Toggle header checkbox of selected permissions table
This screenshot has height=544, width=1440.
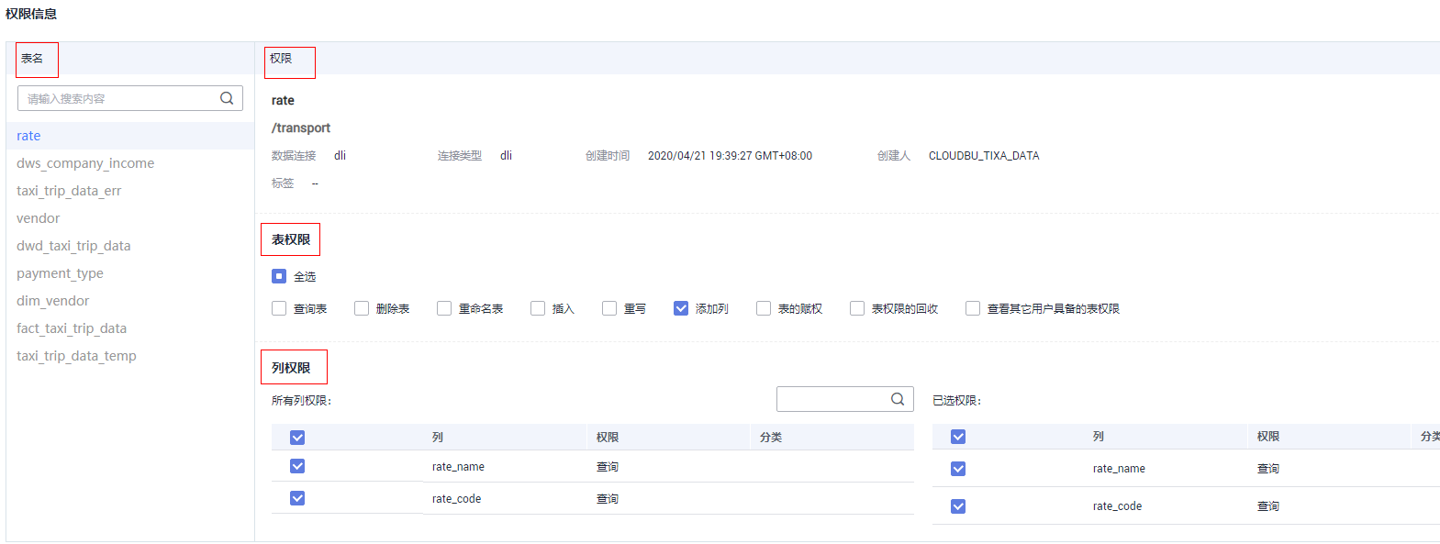tap(958, 437)
